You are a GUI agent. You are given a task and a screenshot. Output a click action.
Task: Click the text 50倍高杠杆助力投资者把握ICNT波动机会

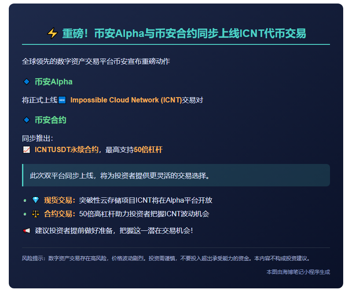[144, 214]
